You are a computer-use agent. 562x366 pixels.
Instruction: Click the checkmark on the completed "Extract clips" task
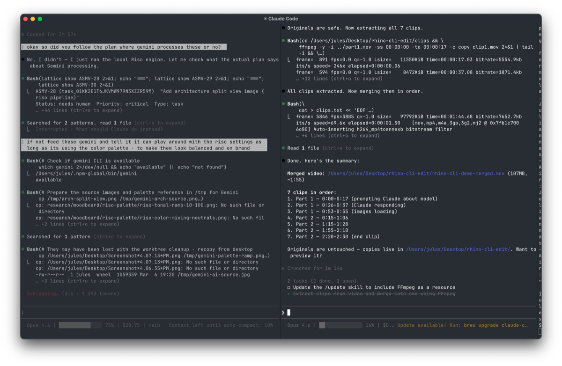(288, 293)
